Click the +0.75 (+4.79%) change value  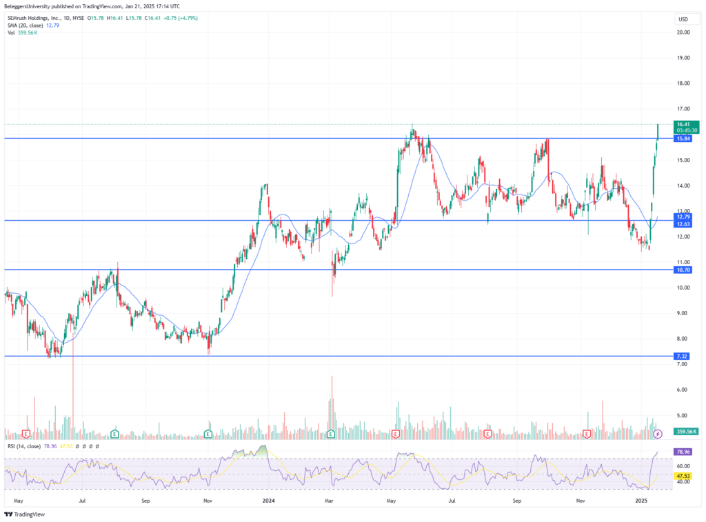[x=181, y=19]
